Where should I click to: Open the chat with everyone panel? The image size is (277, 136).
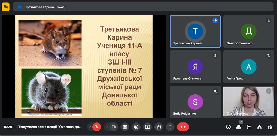249,127
